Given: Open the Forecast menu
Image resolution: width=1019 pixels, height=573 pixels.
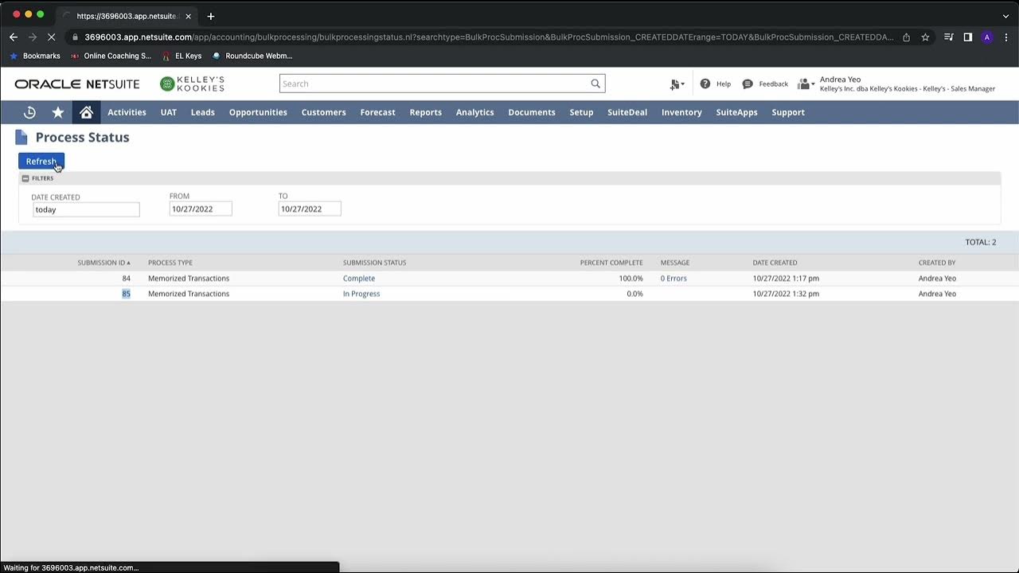Looking at the screenshot, I should coord(377,112).
